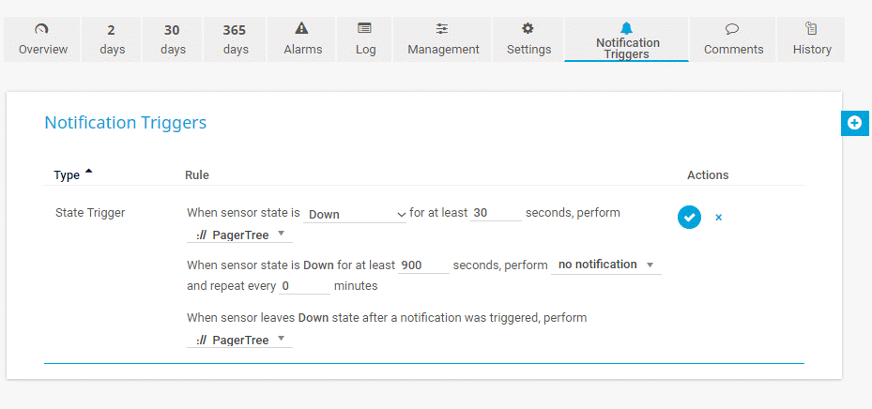Select the Notification Triggers tab
872x409 pixels.
point(627,39)
